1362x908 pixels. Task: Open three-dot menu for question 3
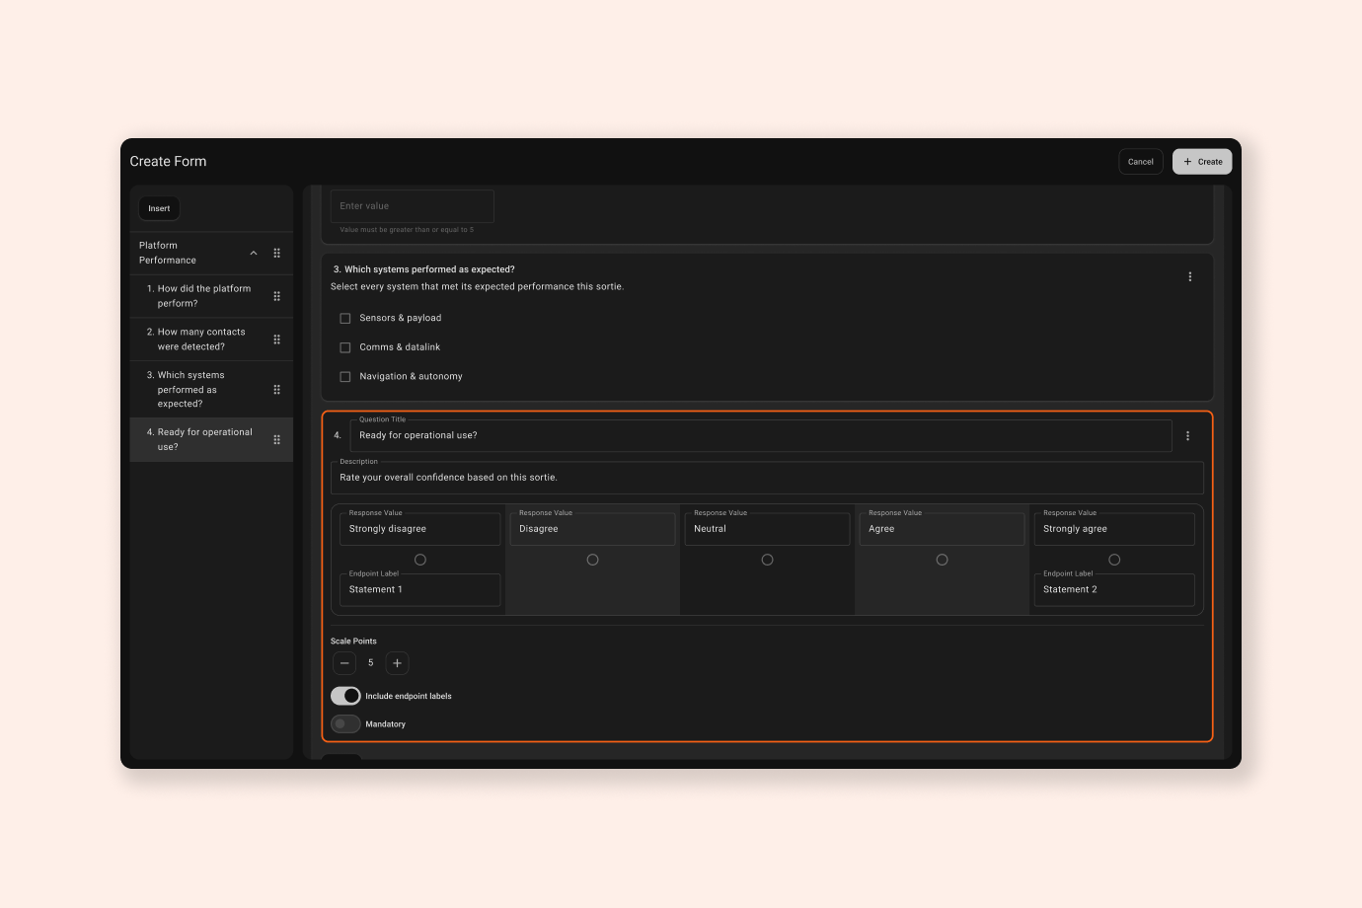[x=1189, y=277]
